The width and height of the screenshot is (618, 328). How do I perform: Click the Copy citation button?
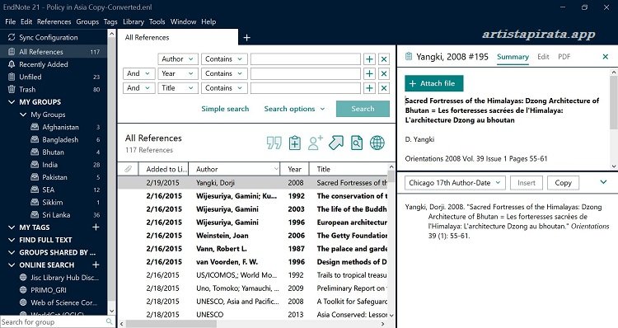(x=563, y=183)
